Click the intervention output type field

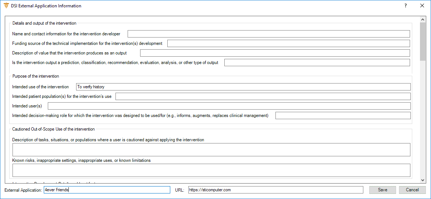coord(317,63)
